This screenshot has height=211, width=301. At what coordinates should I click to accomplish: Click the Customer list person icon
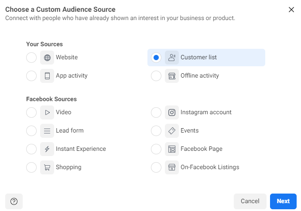(172, 58)
